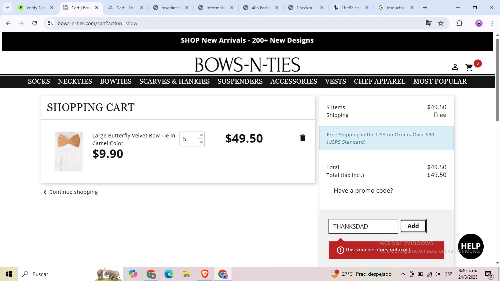Bookmark this page with star icon
500x281 pixels.
pos(441,23)
